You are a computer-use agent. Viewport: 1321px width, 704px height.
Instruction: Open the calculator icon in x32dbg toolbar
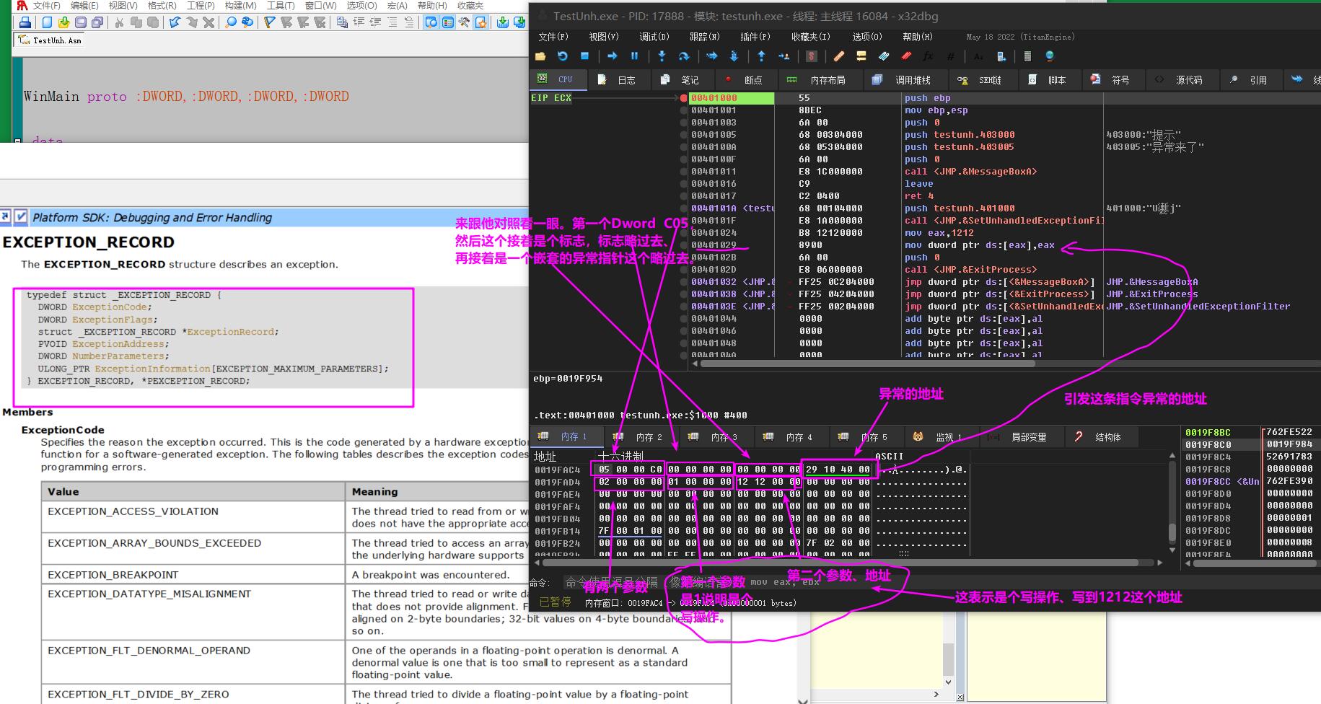click(x=1027, y=56)
